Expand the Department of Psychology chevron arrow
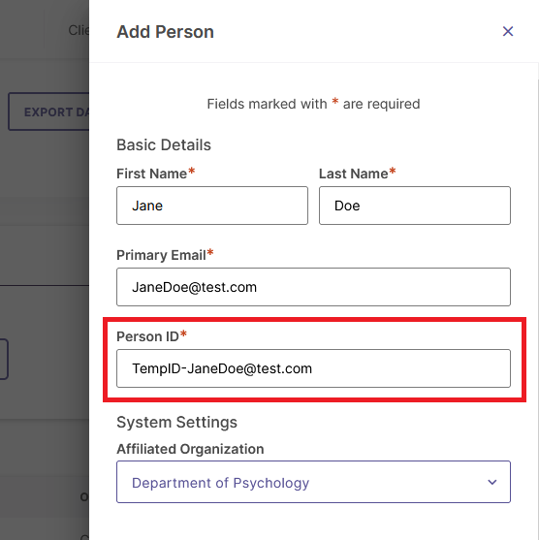Screen dimensions: 539x540 pos(492,482)
